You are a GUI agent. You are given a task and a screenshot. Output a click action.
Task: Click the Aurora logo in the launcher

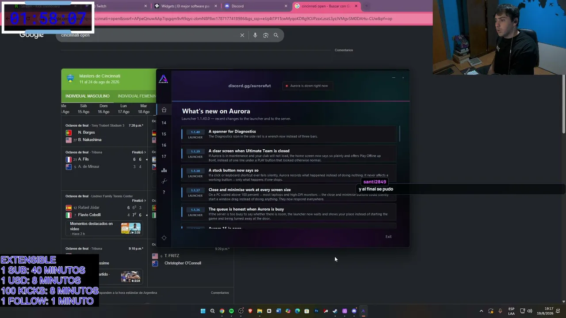click(163, 79)
